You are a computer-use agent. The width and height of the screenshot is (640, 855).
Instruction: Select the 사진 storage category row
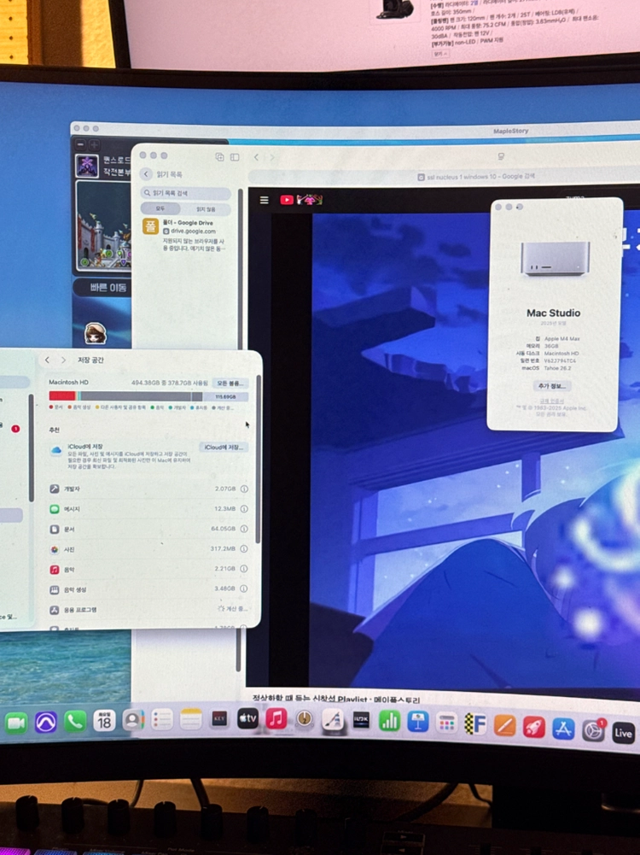pyautogui.click(x=148, y=549)
